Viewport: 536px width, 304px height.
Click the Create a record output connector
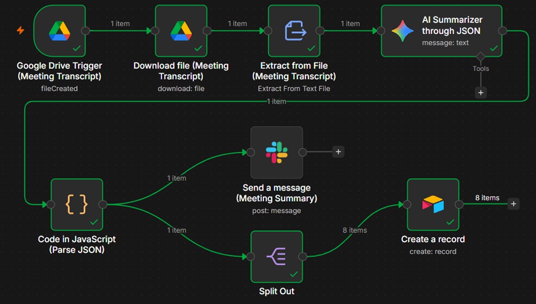tap(459, 205)
